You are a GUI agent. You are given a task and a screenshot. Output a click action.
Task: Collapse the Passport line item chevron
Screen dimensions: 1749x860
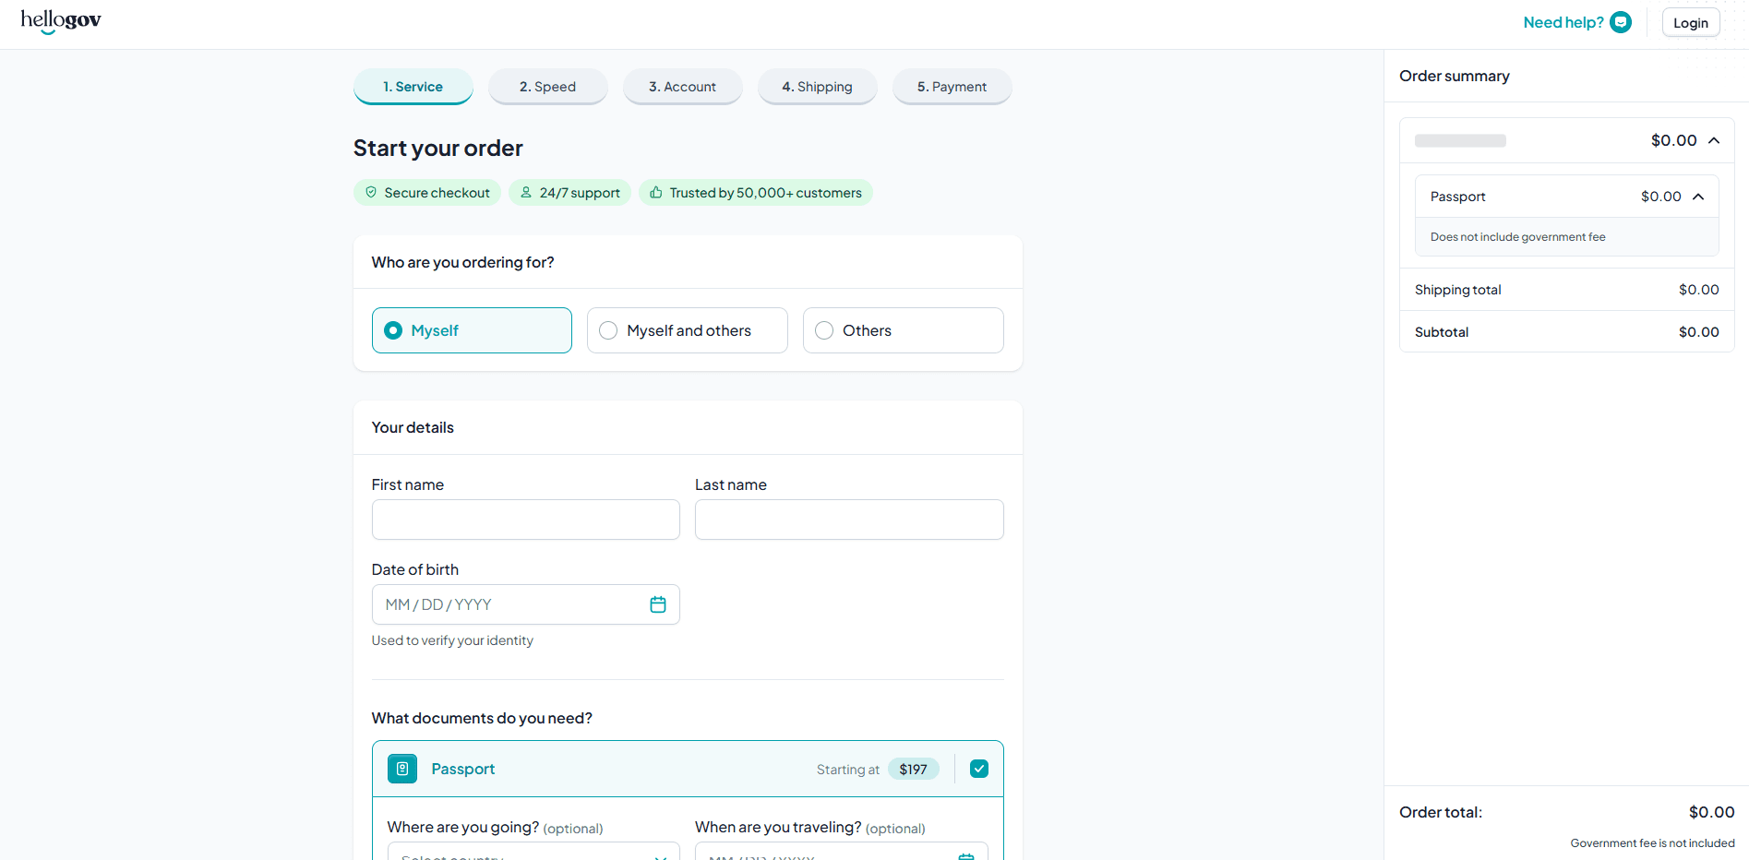coord(1698,197)
